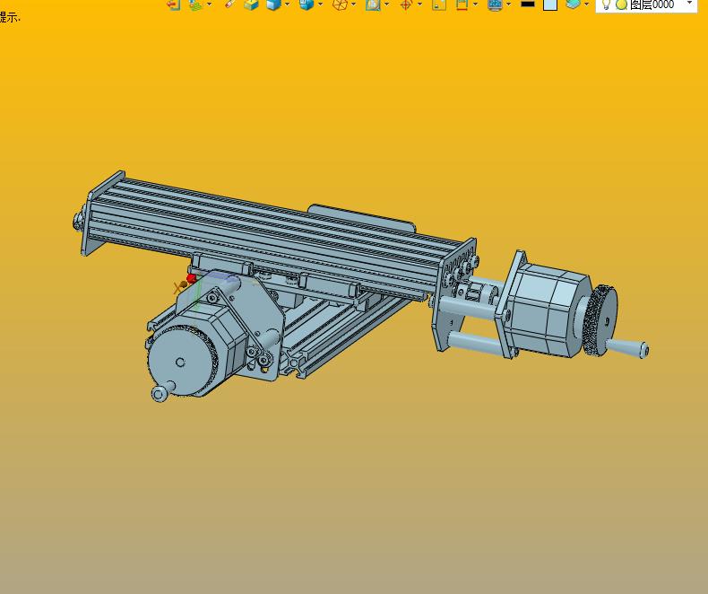Click the yellow-green box view icon

(252, 4)
